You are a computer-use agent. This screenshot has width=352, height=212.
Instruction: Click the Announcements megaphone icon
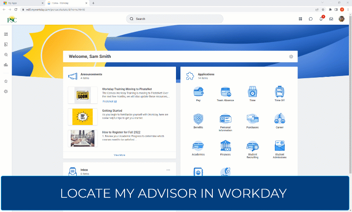tap(73, 76)
